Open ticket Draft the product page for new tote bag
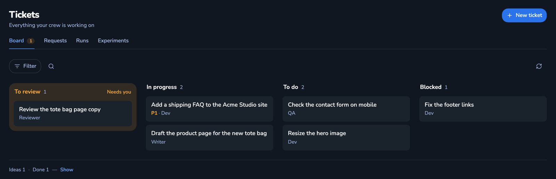Screen dimensions: 556x179 pyautogui.click(x=210, y=137)
